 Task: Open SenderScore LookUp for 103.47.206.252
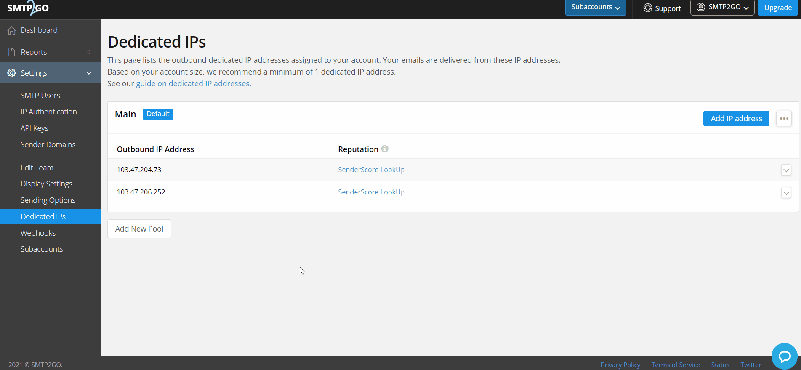tap(371, 192)
